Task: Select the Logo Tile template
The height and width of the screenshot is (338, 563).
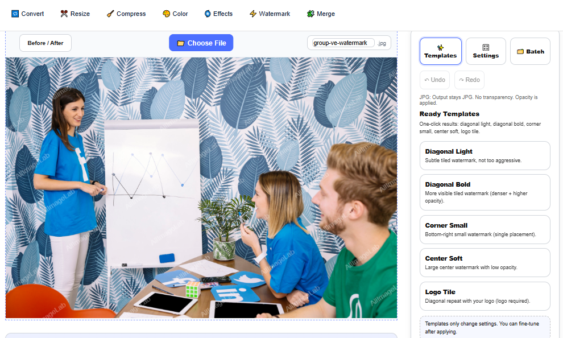Action: [x=485, y=296]
